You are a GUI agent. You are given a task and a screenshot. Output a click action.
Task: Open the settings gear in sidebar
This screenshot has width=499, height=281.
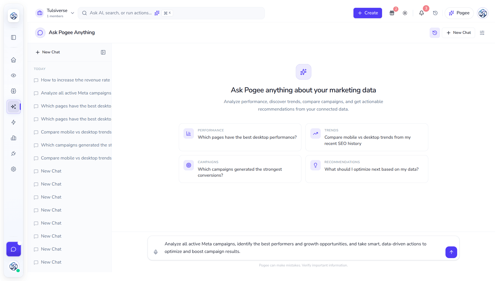pos(14,169)
